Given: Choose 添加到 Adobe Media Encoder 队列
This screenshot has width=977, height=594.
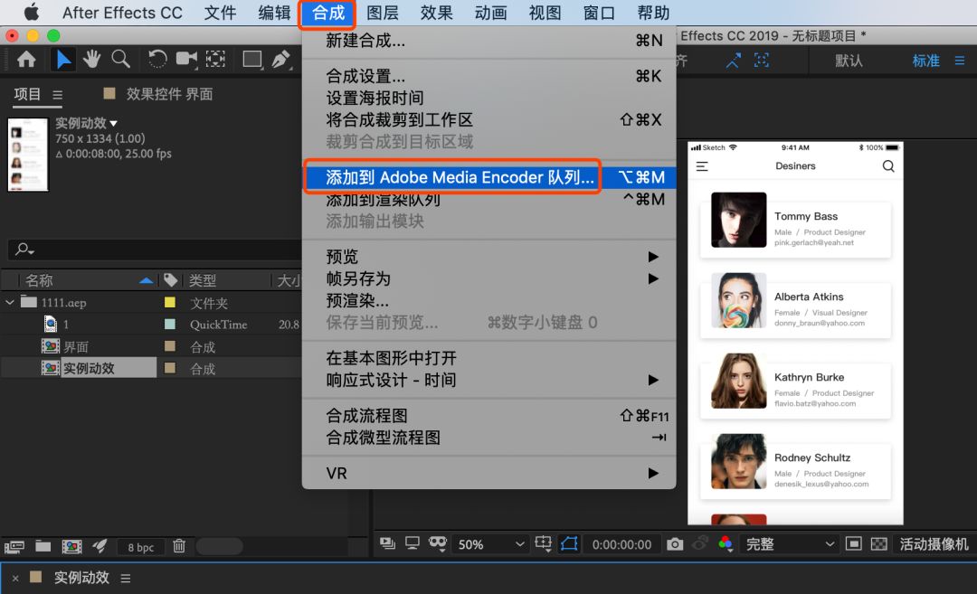Looking at the screenshot, I should point(452,177).
